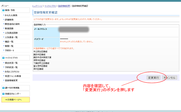Image resolution: width=181 pixels, height=112 pixels.
Task: Open the 登録情報変更 breadcrumb link
Action: pyautogui.click(x=64, y=6)
